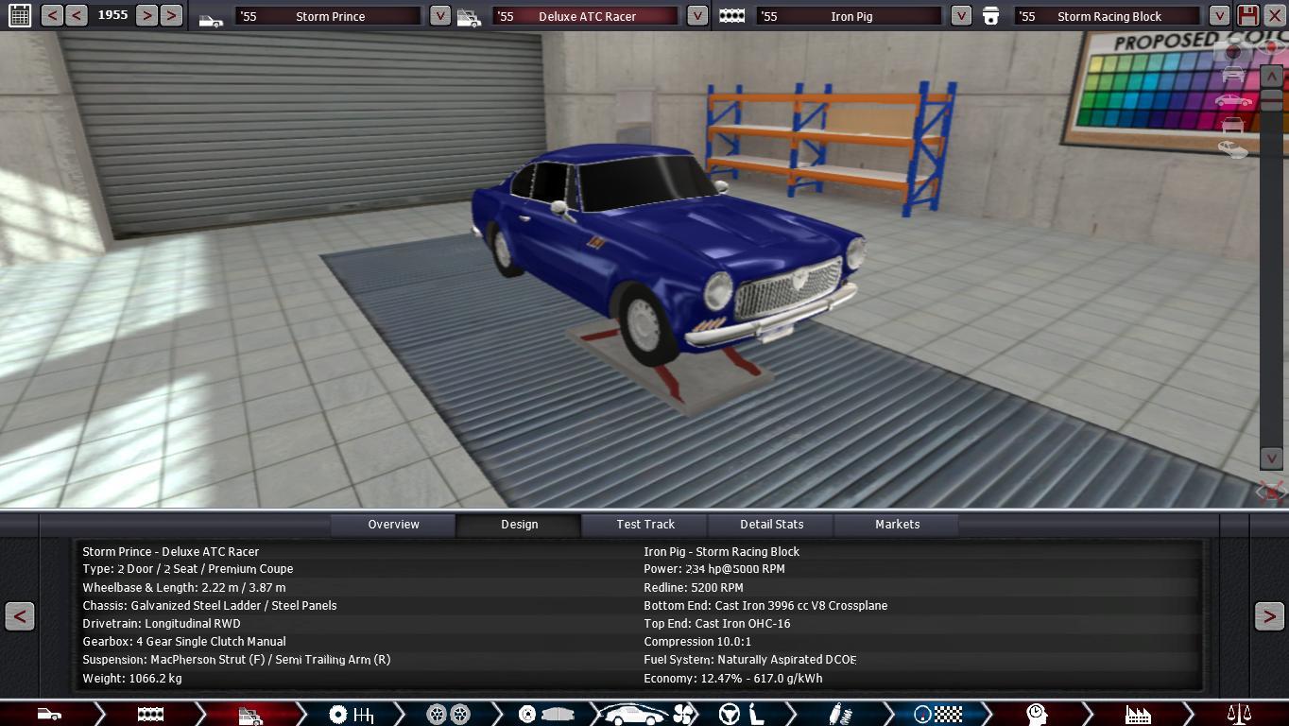Viewport: 1289px width, 726px height.
Task: Expand the Storm Prince model dropdown
Action: [x=439, y=16]
